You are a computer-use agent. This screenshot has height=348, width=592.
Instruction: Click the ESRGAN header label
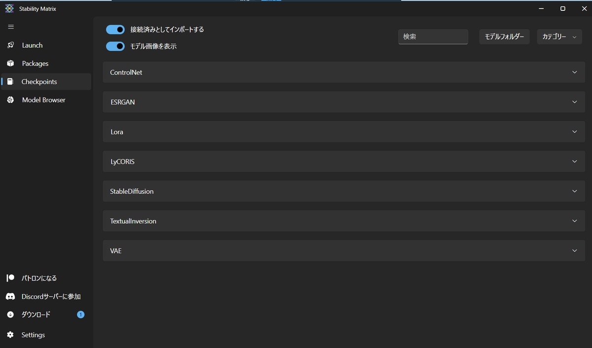point(122,102)
